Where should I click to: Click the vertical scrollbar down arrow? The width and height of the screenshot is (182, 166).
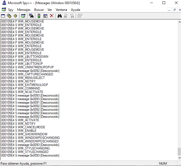(180, 158)
